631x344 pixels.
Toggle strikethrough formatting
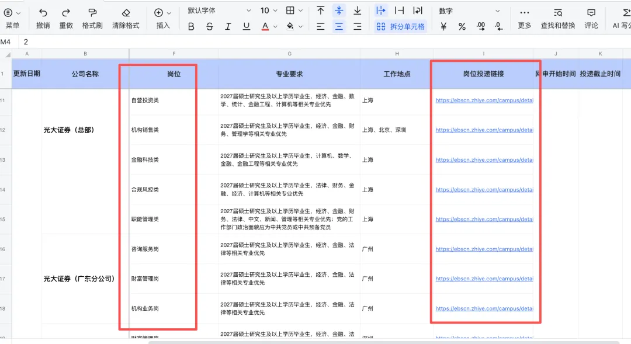209,26
